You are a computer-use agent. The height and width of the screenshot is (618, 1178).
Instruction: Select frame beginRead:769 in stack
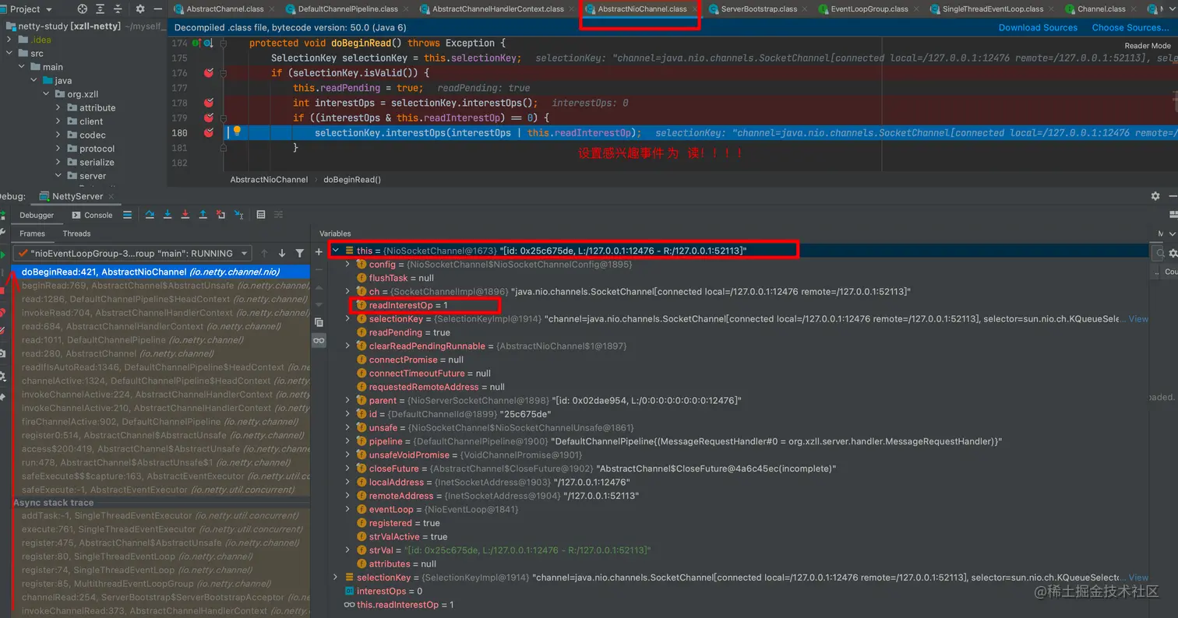pyautogui.click(x=161, y=286)
